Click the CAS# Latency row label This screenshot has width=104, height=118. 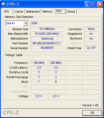pyautogui.click(x=19, y=68)
